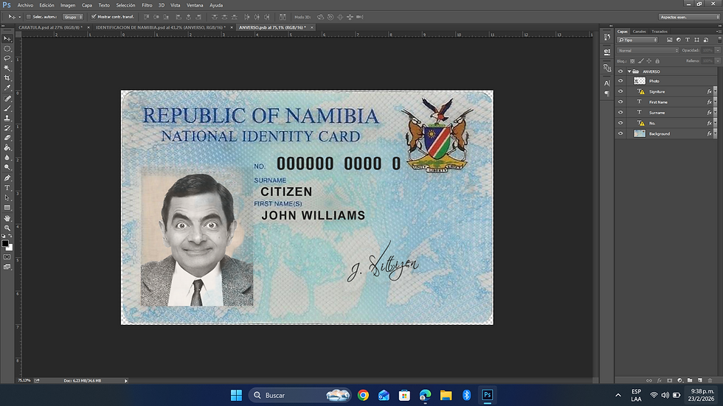Select the Eraser tool
Viewport: 723px width, 406px height.
(x=7, y=138)
